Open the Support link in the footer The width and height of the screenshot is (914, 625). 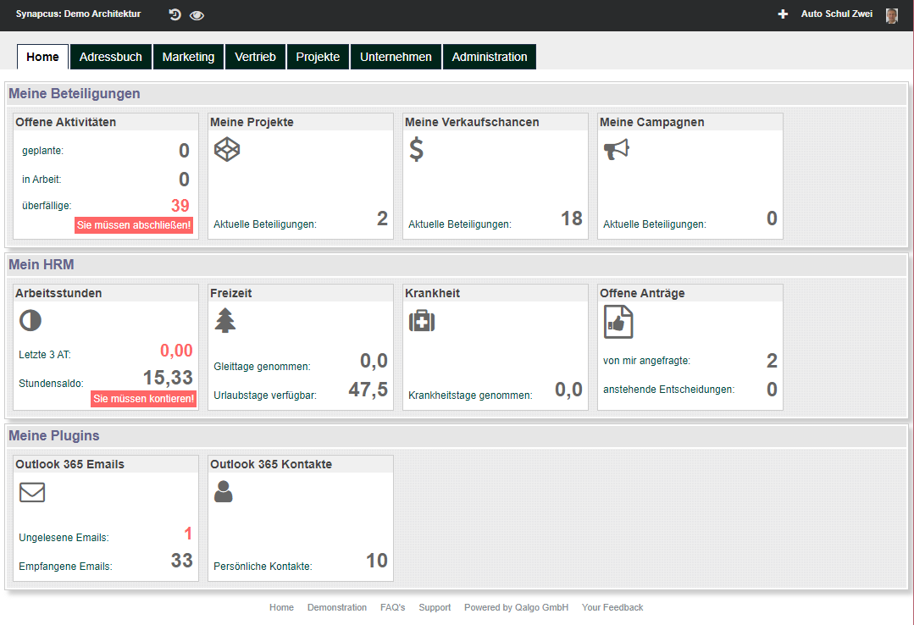point(435,607)
